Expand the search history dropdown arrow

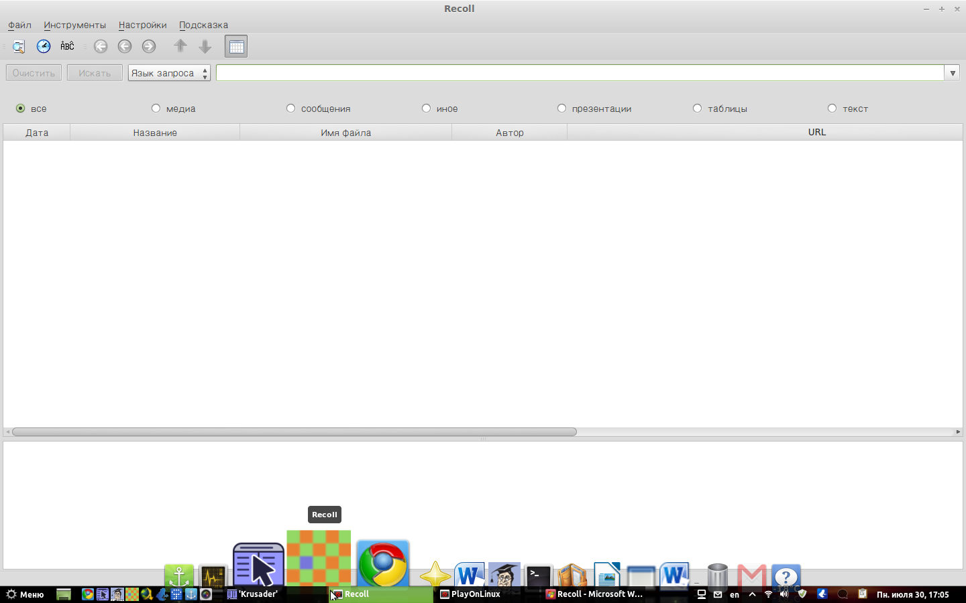coord(953,73)
